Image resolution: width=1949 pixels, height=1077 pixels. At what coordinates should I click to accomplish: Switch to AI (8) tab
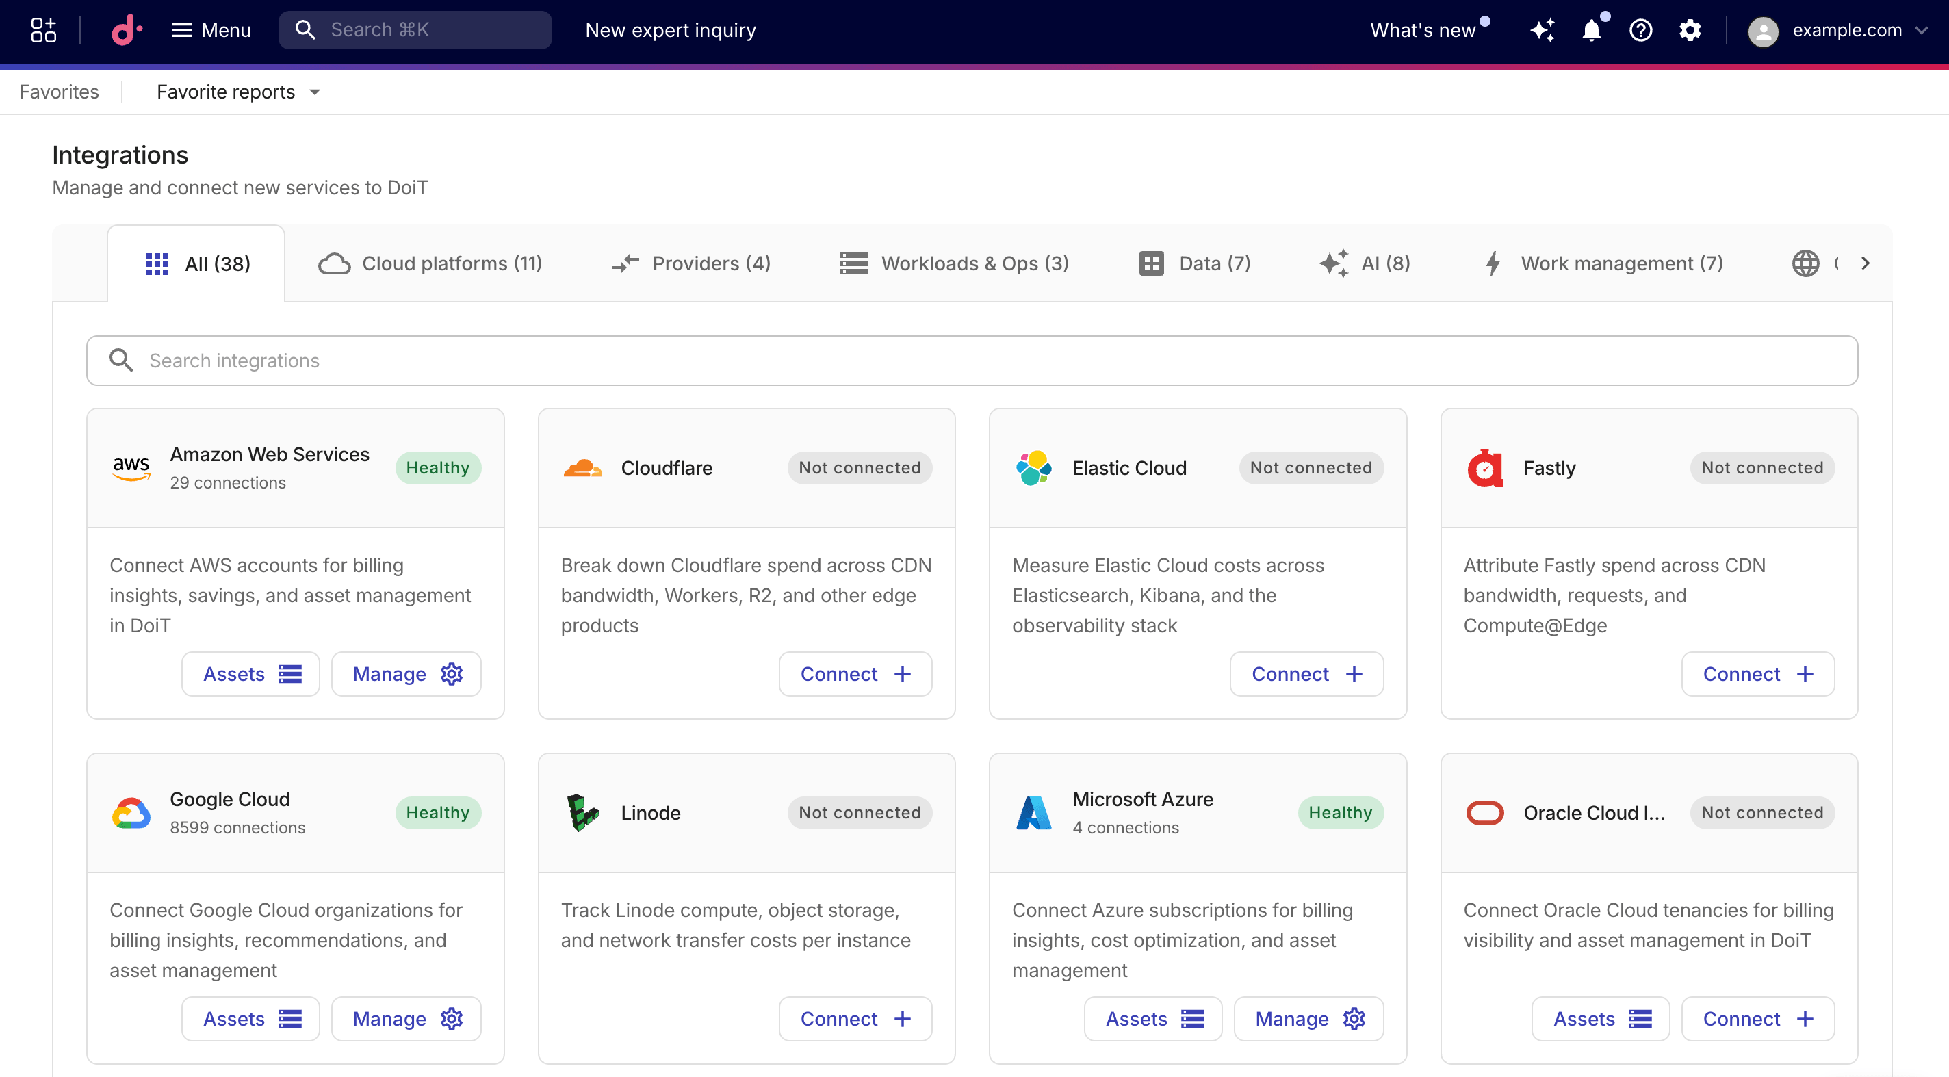[1364, 263]
